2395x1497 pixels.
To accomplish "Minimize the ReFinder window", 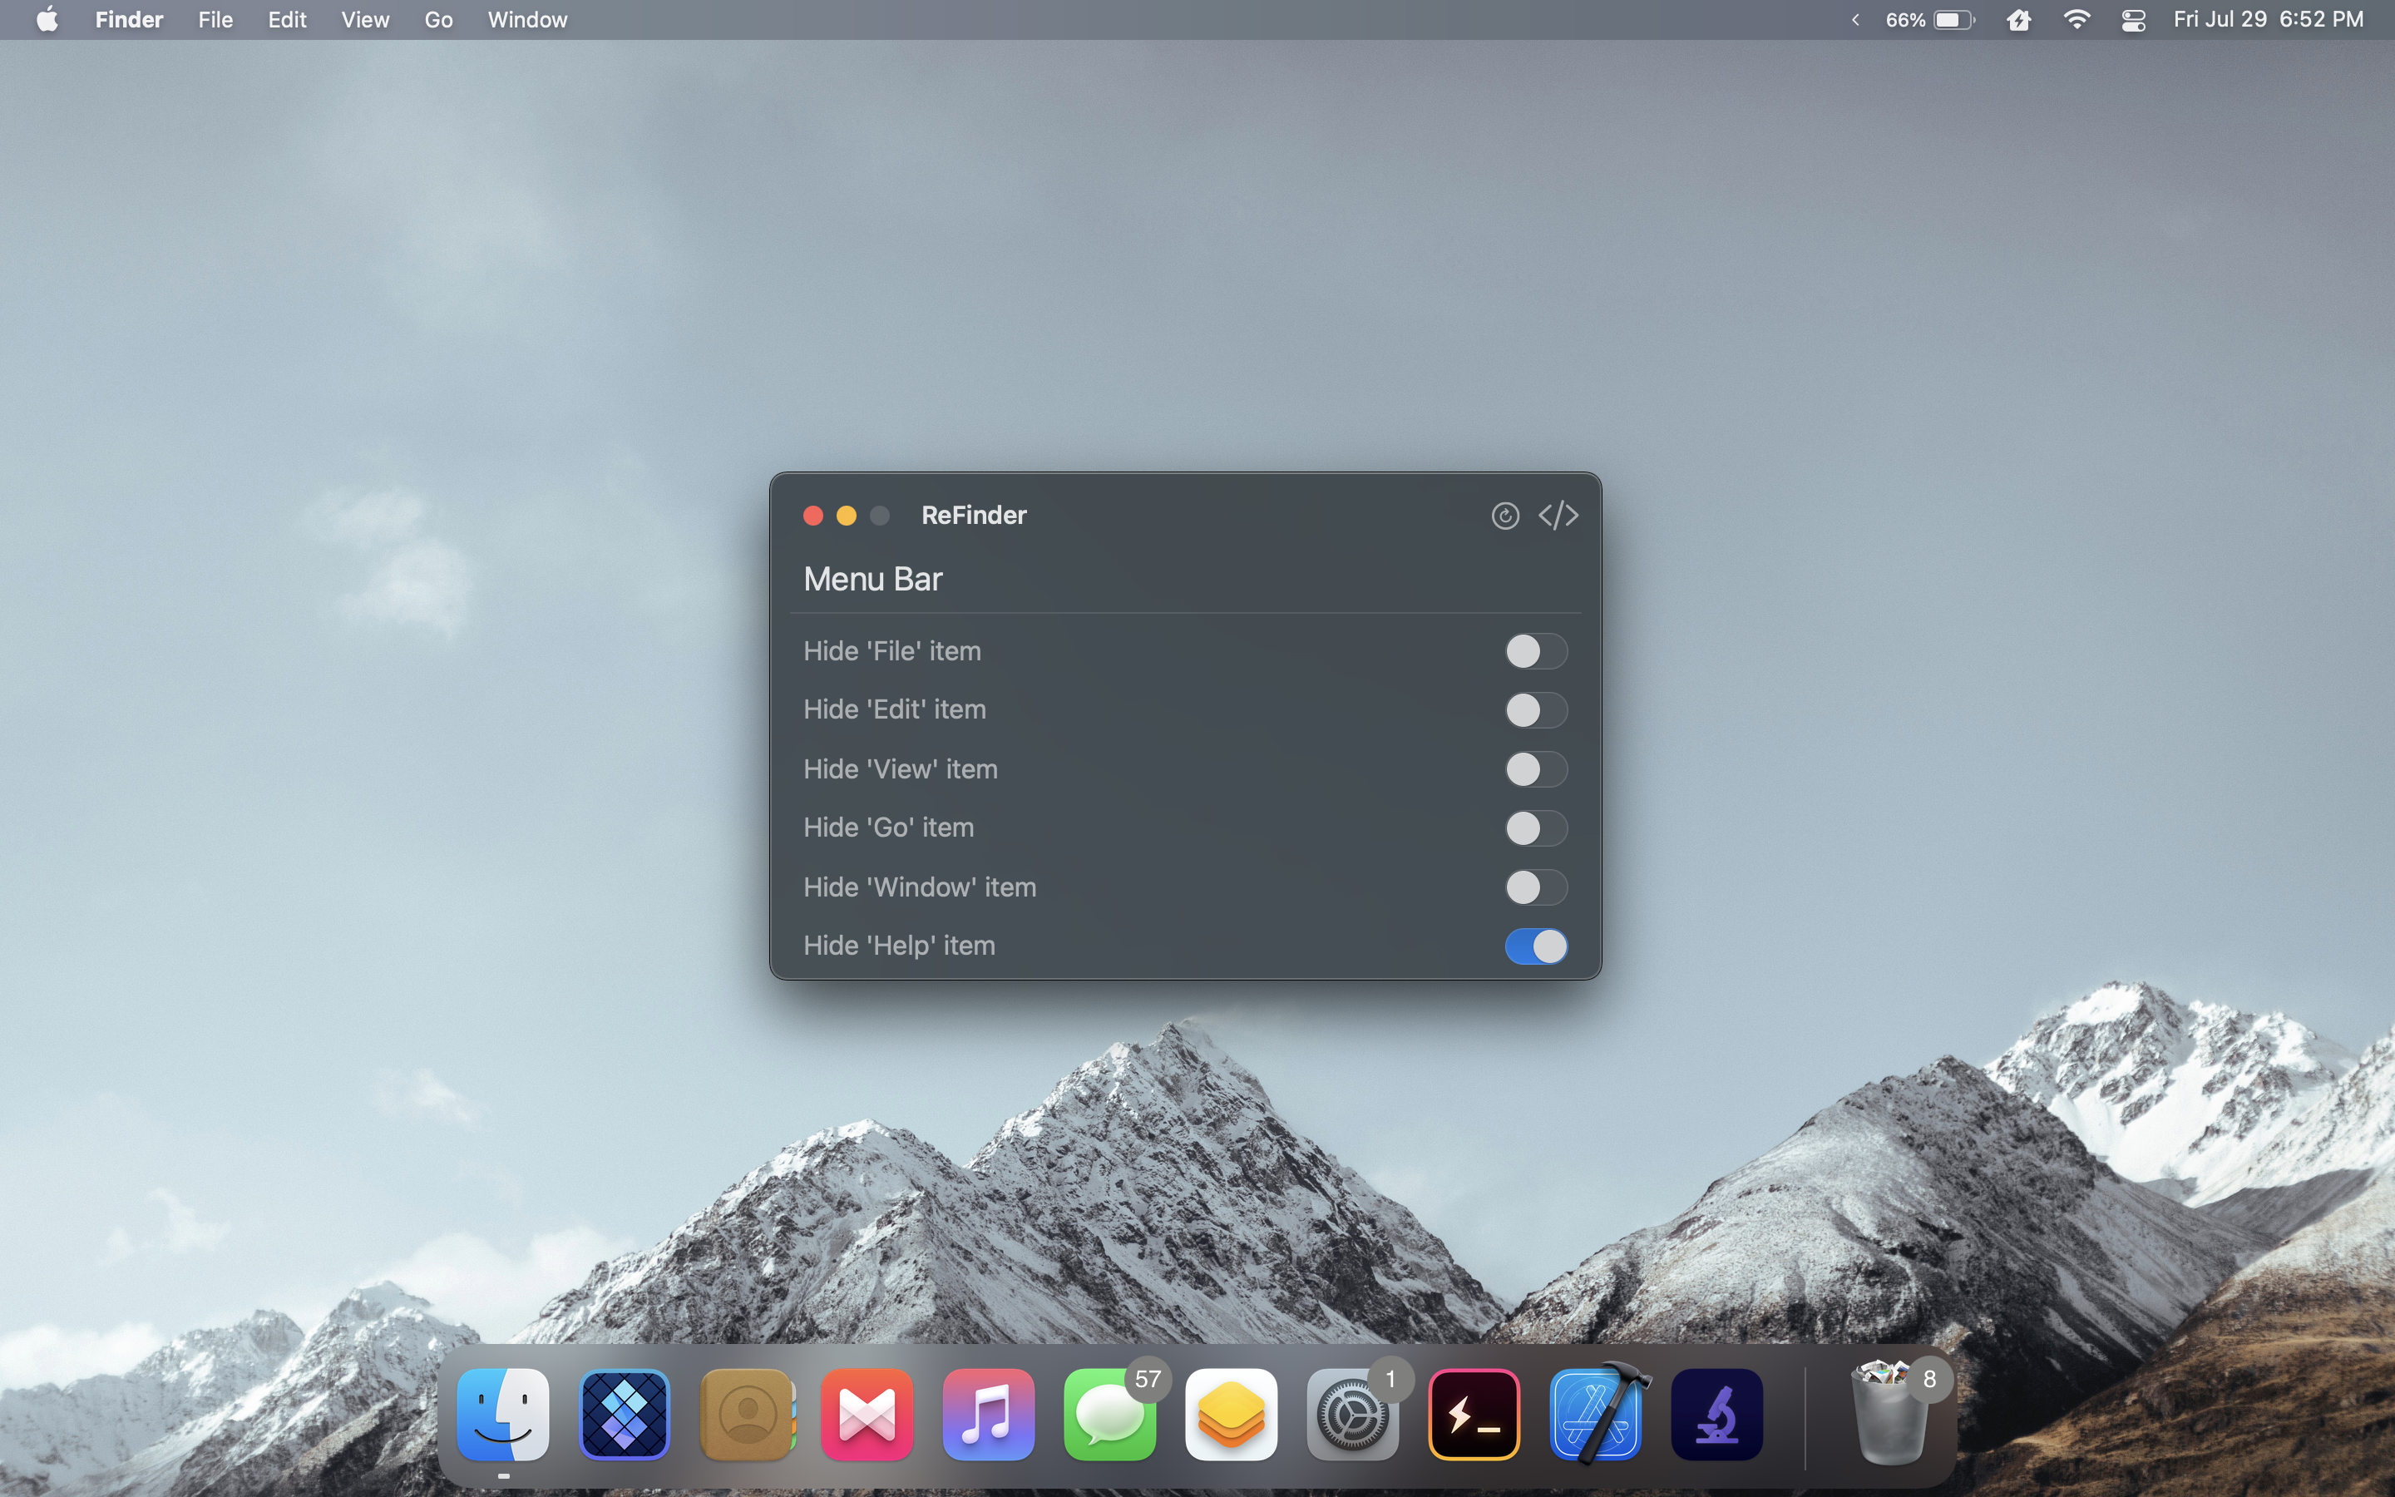I will [x=847, y=516].
